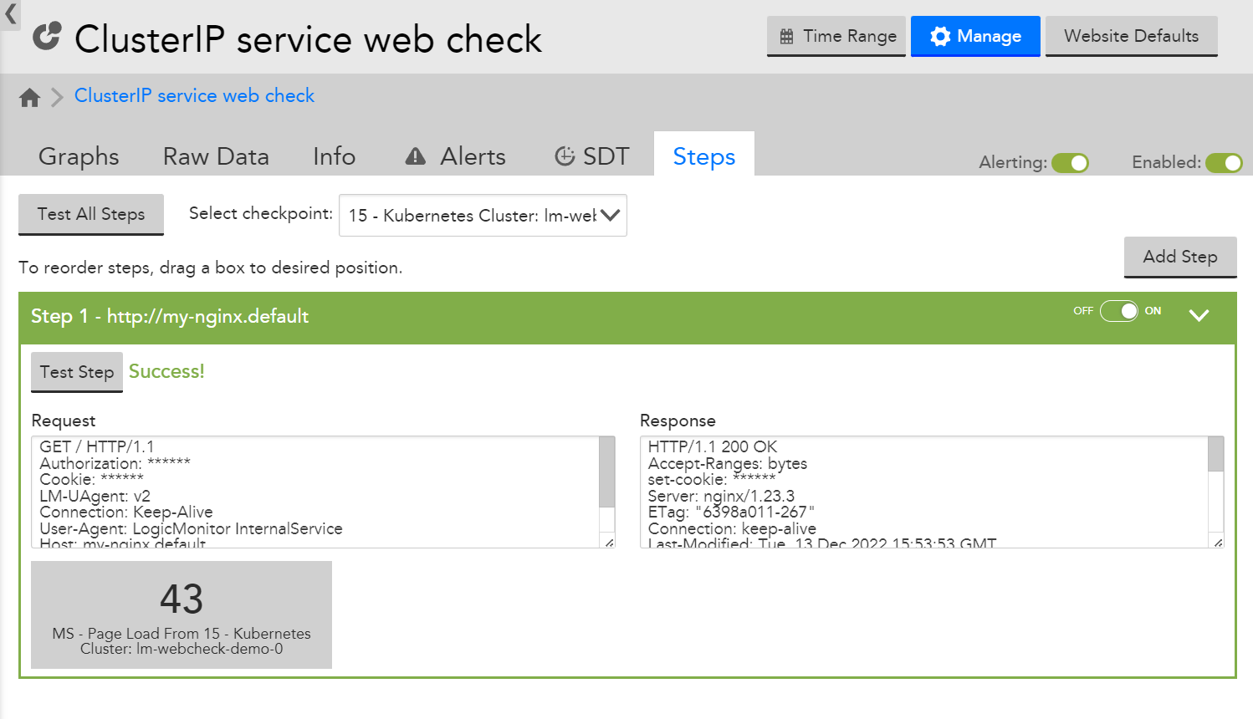
Task: Switch to the Graphs tab
Action: 79,156
